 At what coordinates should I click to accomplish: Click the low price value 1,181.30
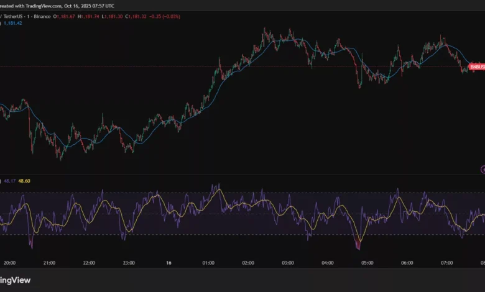(x=126, y=16)
